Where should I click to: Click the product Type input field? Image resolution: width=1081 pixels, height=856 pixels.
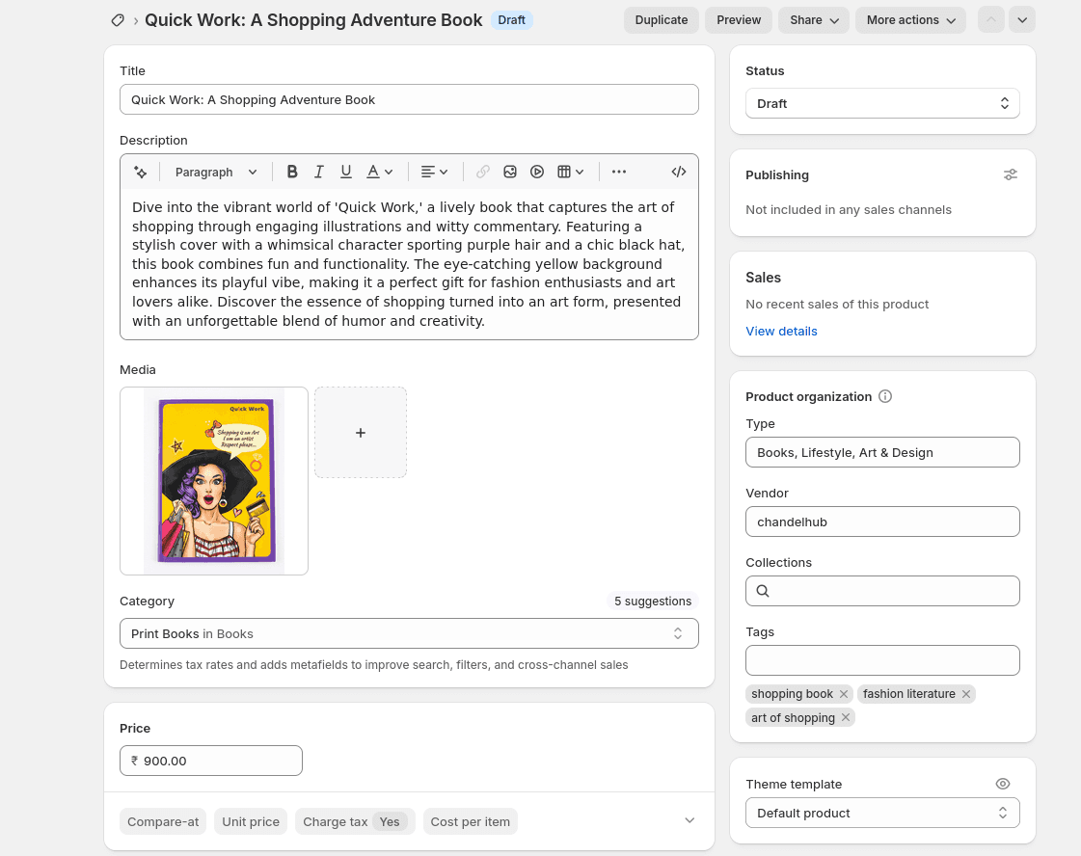(882, 453)
